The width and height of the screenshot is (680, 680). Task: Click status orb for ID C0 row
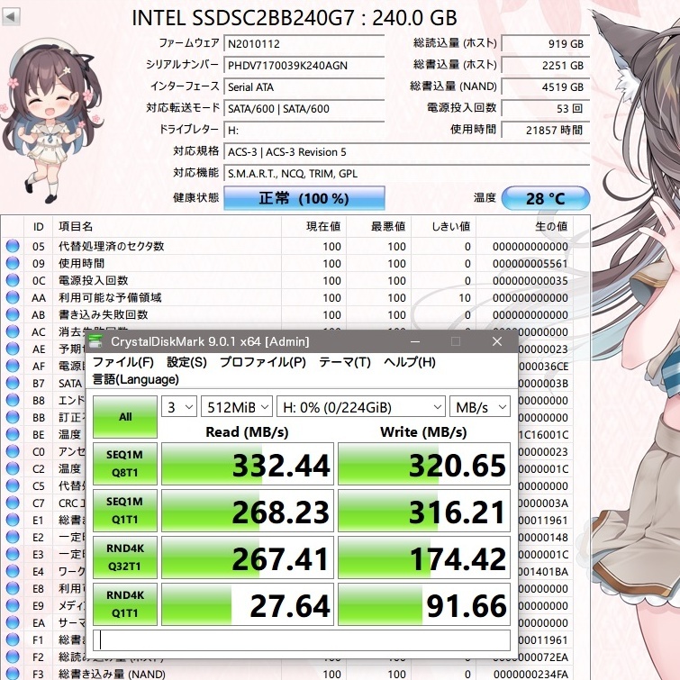[13, 451]
